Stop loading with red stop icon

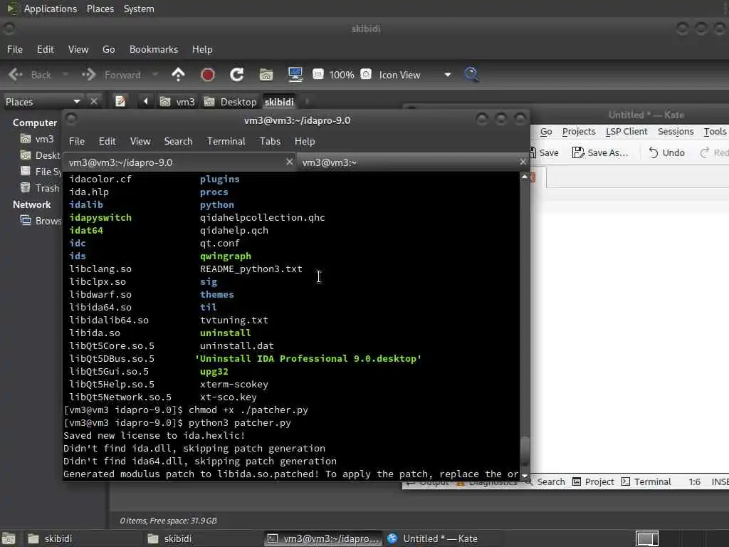(x=207, y=75)
